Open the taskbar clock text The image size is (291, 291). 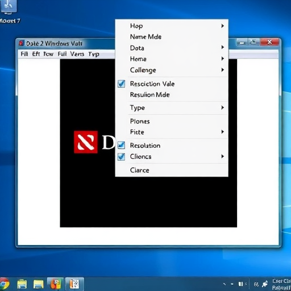281,284
